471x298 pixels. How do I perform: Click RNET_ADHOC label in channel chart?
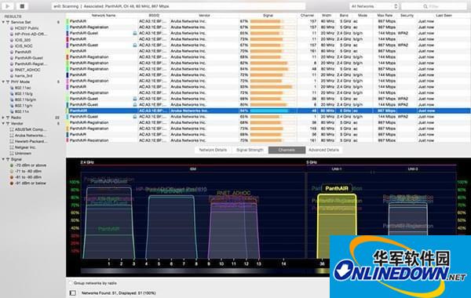pyautogui.click(x=233, y=193)
